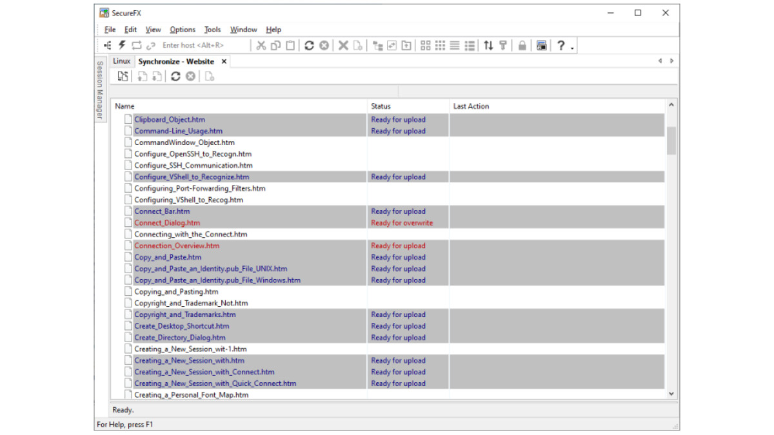The width and height of the screenshot is (774, 435).
Task: Close the Synchronize - Website tab
Action: [224, 61]
